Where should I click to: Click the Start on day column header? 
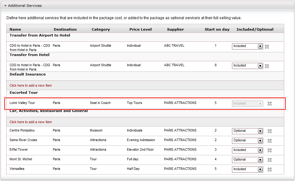(x=217, y=29)
